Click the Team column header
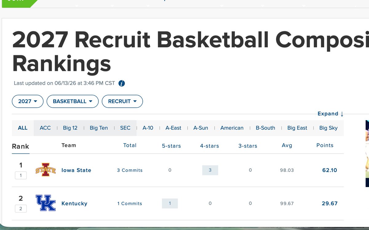The width and height of the screenshot is (369, 230). (69, 145)
